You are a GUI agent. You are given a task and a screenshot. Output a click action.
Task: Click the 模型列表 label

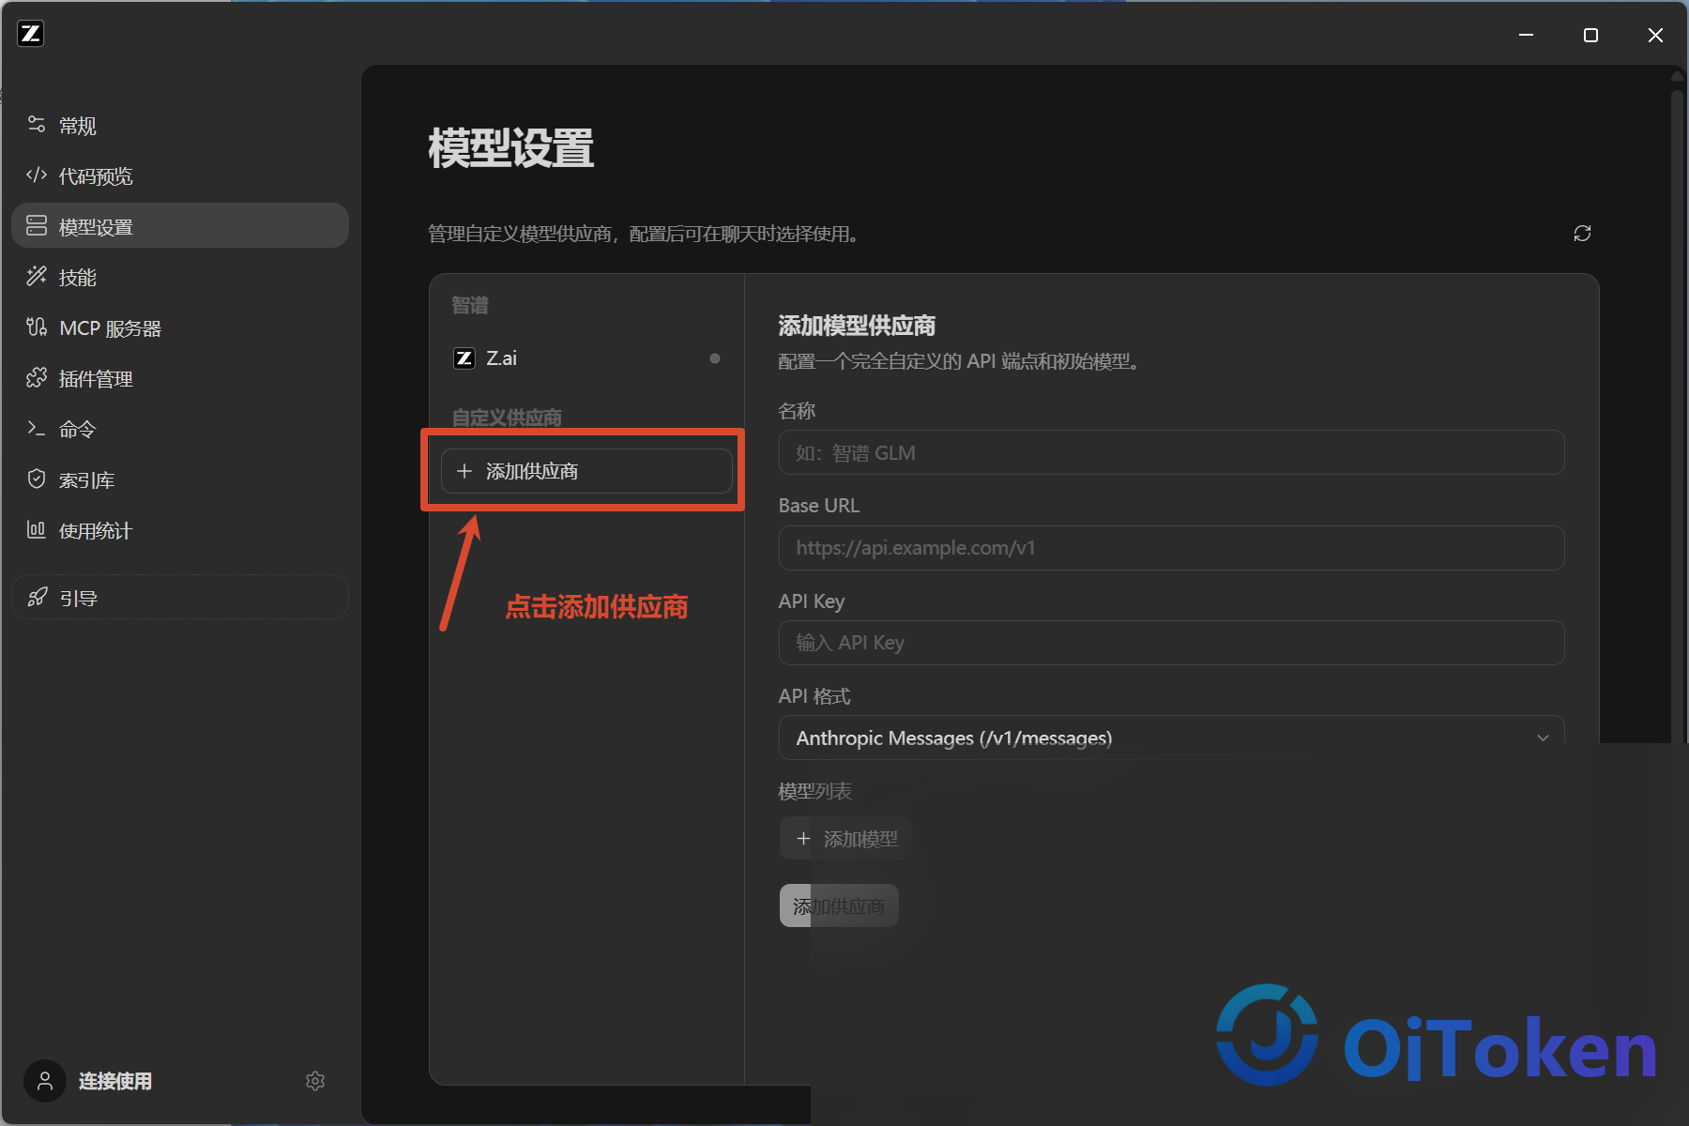(x=815, y=791)
